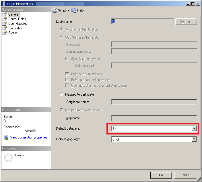
Task: Click the connection properties computer icon
Action: (6, 137)
